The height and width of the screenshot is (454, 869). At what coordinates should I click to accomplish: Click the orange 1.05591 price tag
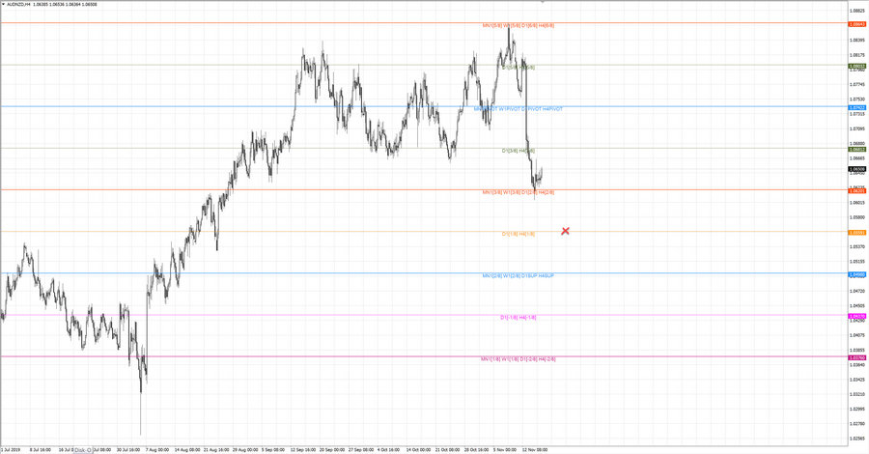click(x=857, y=232)
